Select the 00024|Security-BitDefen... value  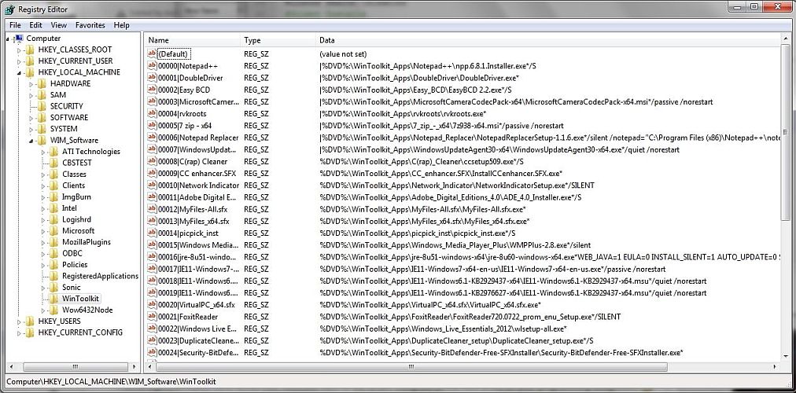(197, 352)
